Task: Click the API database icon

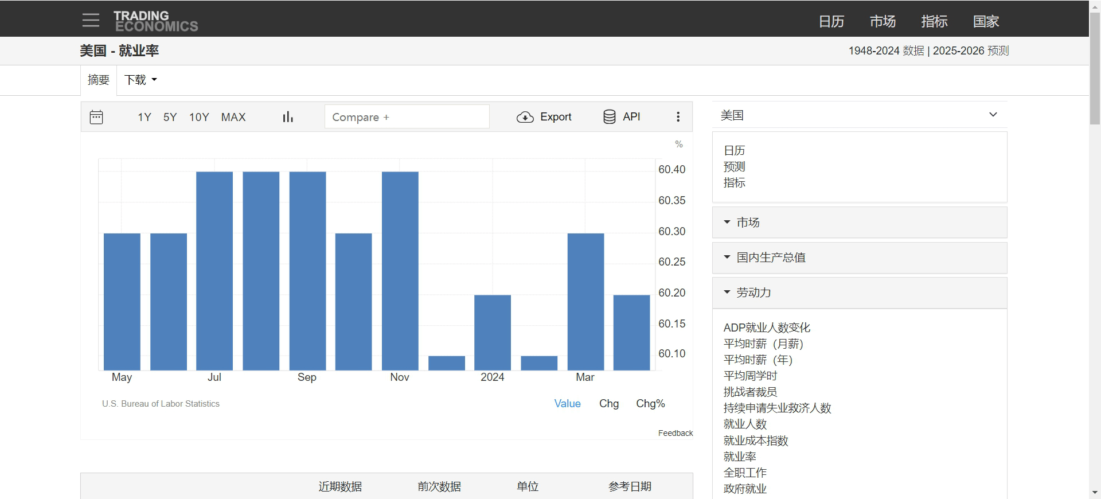Action: 610,117
